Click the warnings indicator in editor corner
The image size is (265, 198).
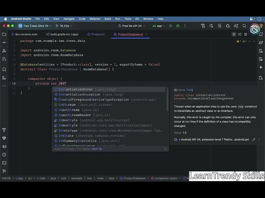click(241, 41)
